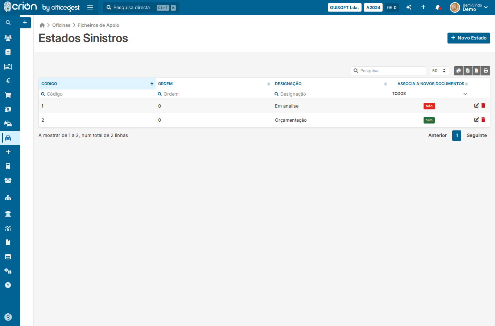Click the copy table export icon
The width and height of the screenshot is (495, 326).
(459, 71)
